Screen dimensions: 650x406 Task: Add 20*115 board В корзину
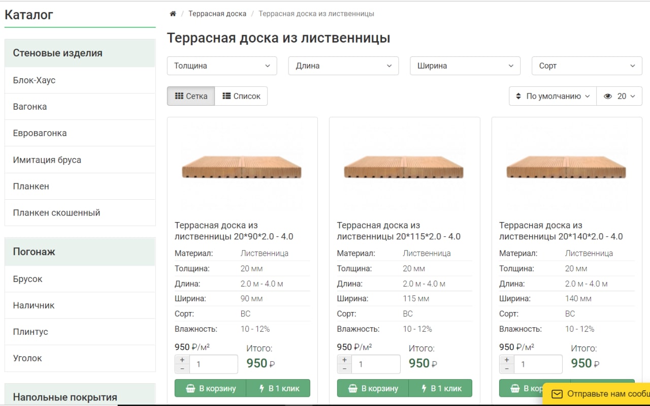373,388
